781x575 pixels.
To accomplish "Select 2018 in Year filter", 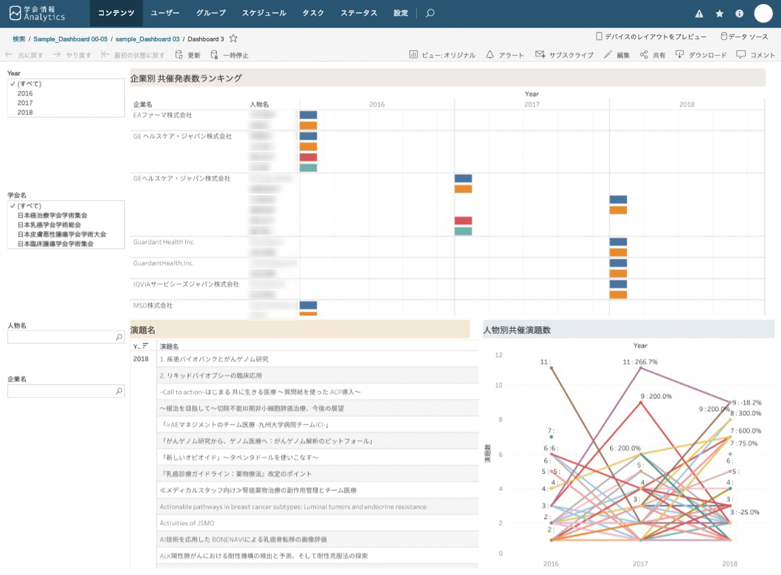I will coord(25,112).
